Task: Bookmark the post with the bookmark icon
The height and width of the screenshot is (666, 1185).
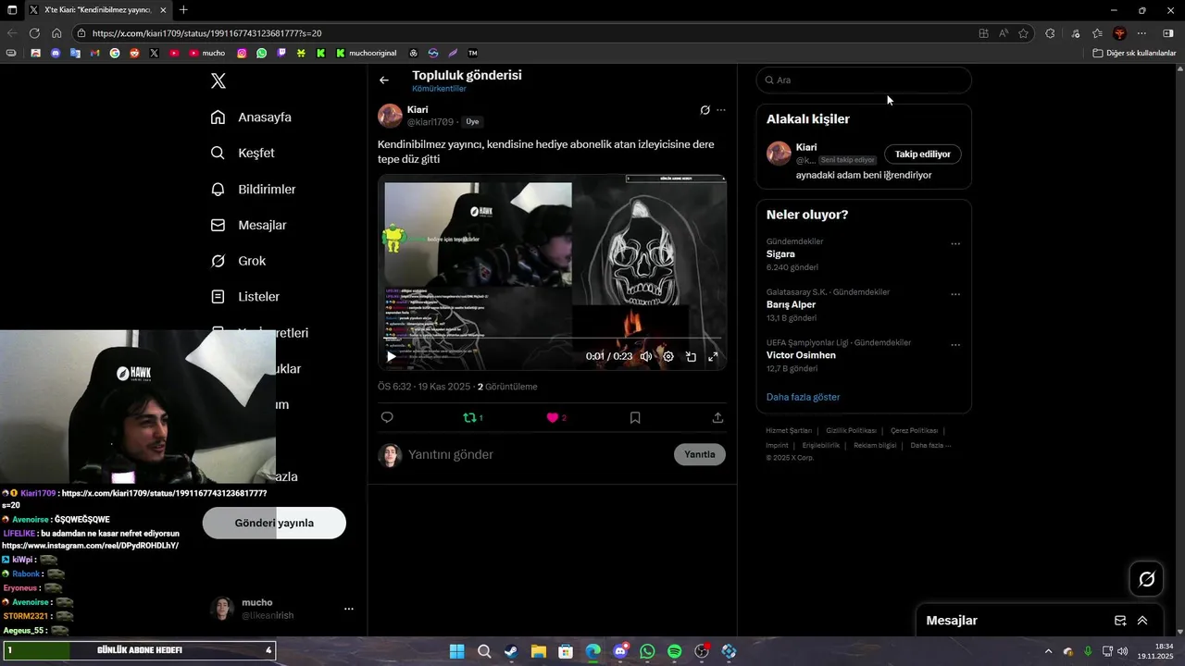Action: pos(635,417)
